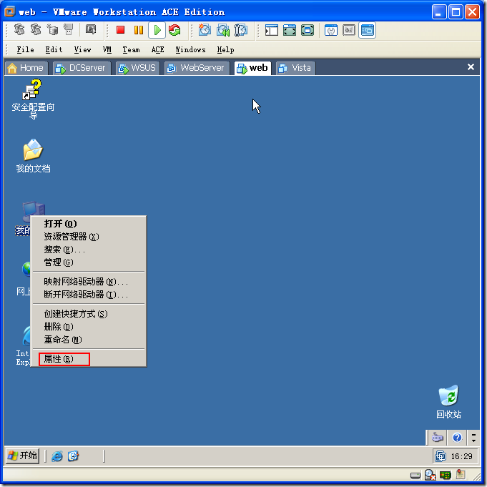487x487 pixels.
Task: Click the orange Suspend pause button
Action: (x=139, y=30)
